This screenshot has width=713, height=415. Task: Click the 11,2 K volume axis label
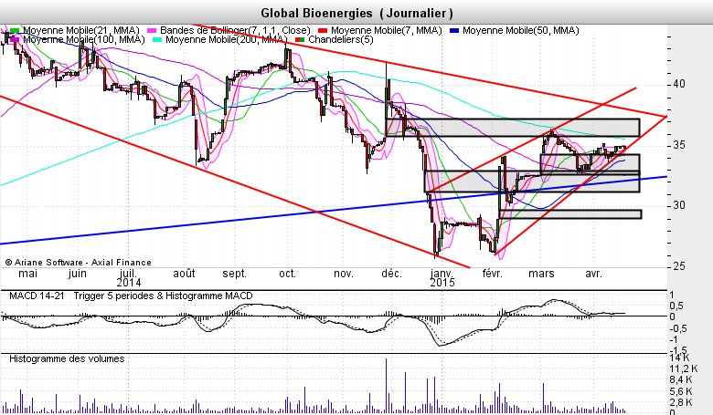[x=684, y=368]
